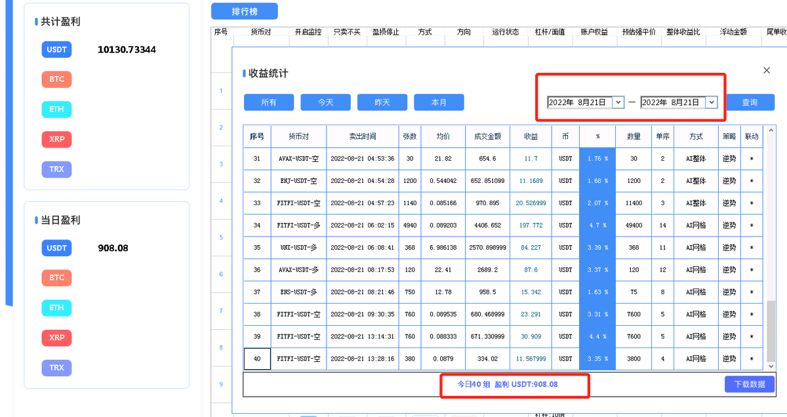Click the 联动 column header
Screen dimensions: 787x417
pyautogui.click(x=752, y=136)
